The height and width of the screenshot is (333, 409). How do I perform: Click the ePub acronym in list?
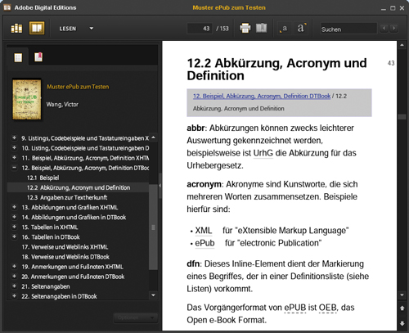coord(204,243)
